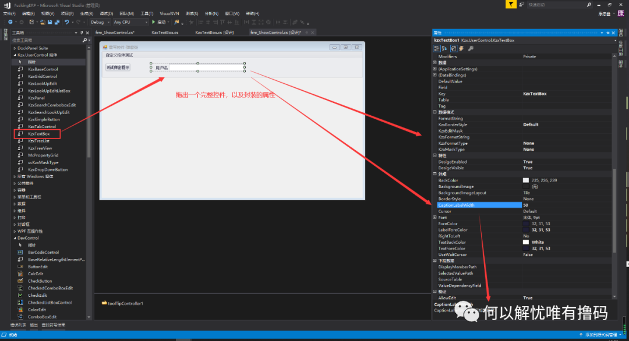This screenshot has height=341, width=629.
Task: Select KzxTextBox in the toolbox
Action: (38, 134)
